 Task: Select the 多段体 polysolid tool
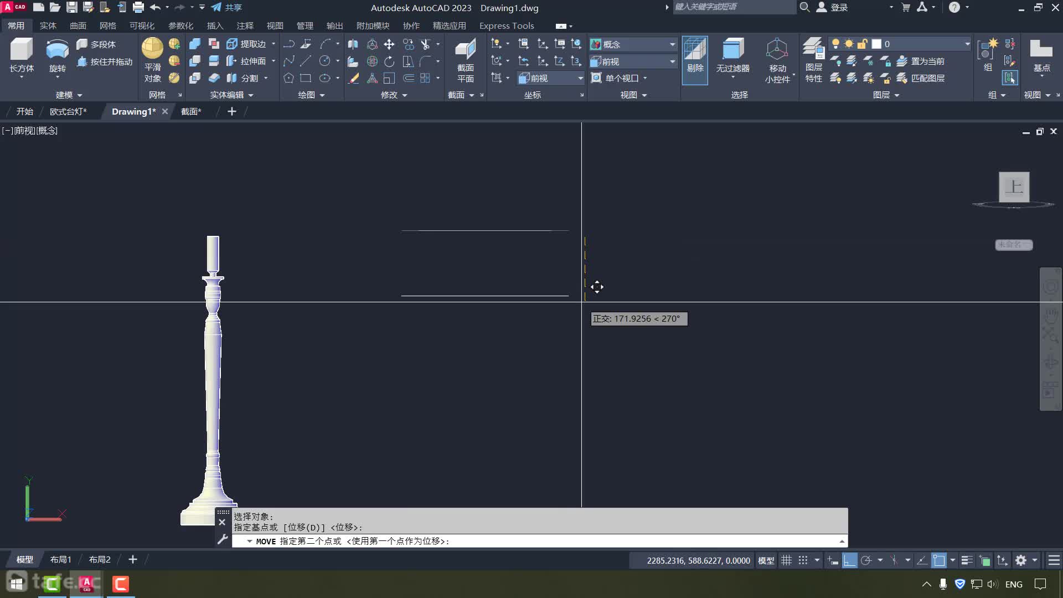(x=96, y=44)
